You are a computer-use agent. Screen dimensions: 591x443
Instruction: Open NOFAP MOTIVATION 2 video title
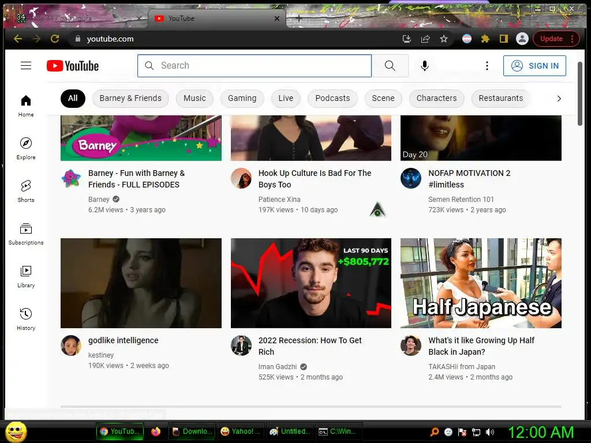tap(469, 179)
